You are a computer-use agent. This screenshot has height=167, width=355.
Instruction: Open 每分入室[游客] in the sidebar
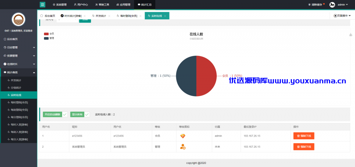19,139
